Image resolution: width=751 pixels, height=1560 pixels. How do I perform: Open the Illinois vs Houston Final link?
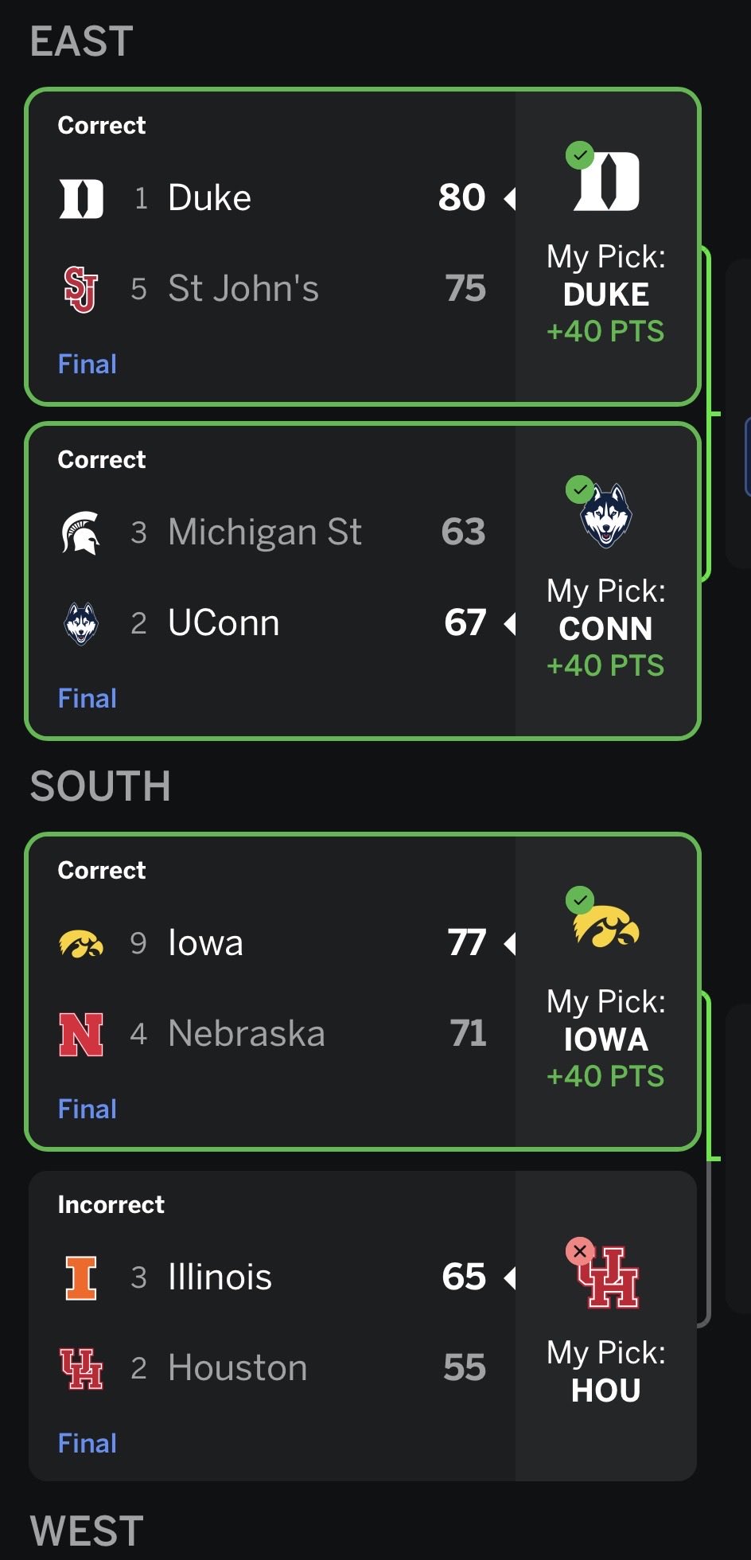pos(88,1444)
